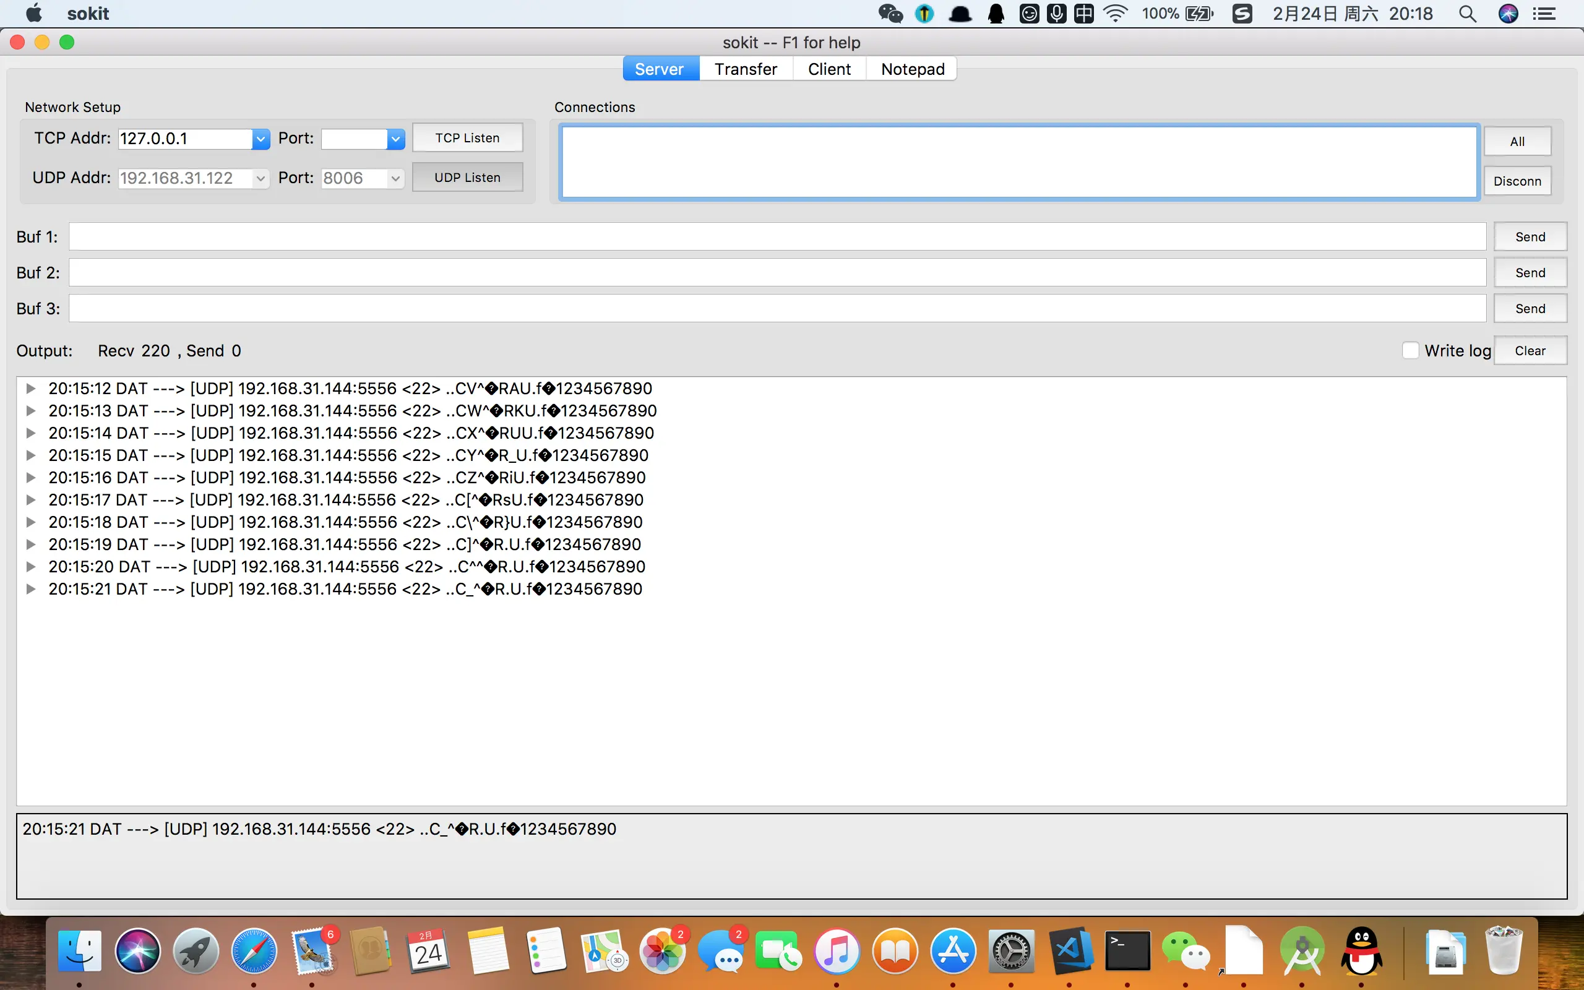1584x990 pixels.
Task: Click the Send button for Buf 2
Action: [x=1530, y=272]
